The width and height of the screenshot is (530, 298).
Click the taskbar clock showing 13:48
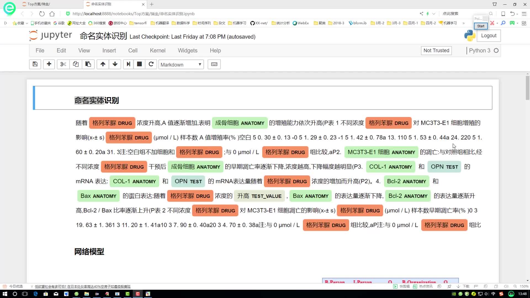pyautogui.click(x=523, y=294)
